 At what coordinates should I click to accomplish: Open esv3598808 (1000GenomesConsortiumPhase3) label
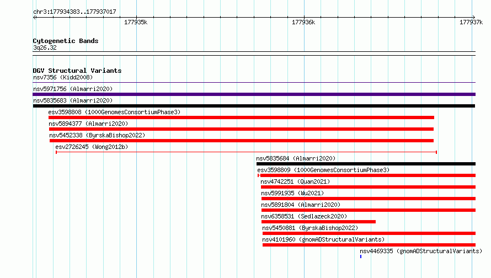(x=114, y=112)
